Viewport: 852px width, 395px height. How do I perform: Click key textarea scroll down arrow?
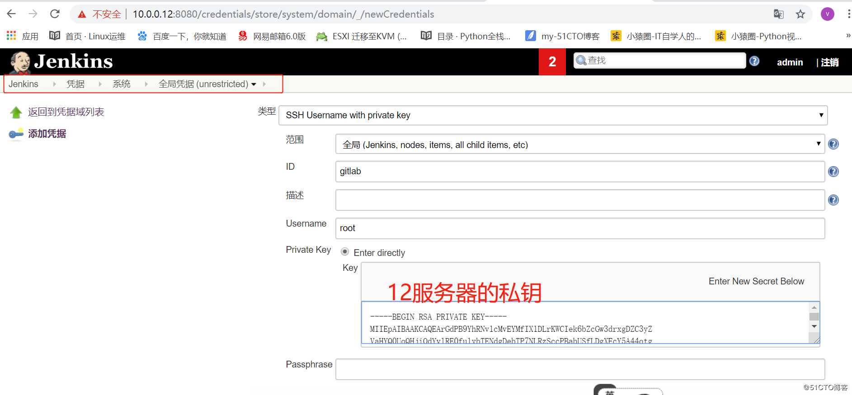pos(814,326)
